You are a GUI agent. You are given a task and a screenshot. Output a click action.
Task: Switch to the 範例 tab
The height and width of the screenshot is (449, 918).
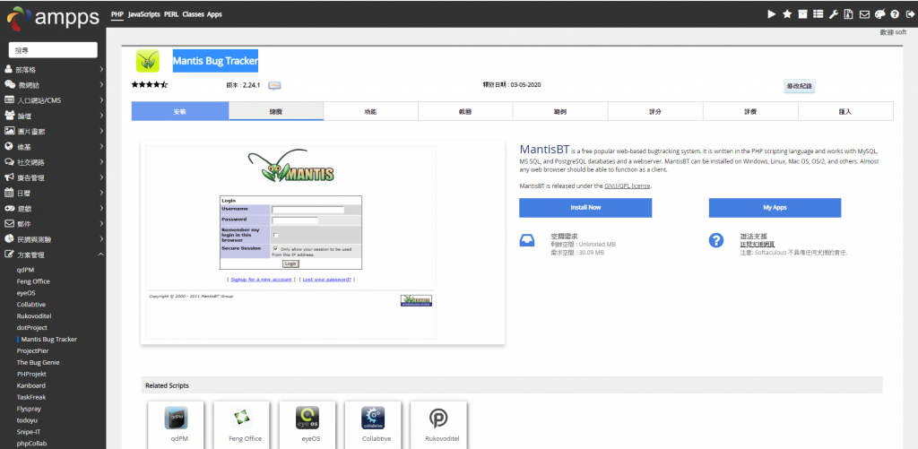(x=560, y=111)
